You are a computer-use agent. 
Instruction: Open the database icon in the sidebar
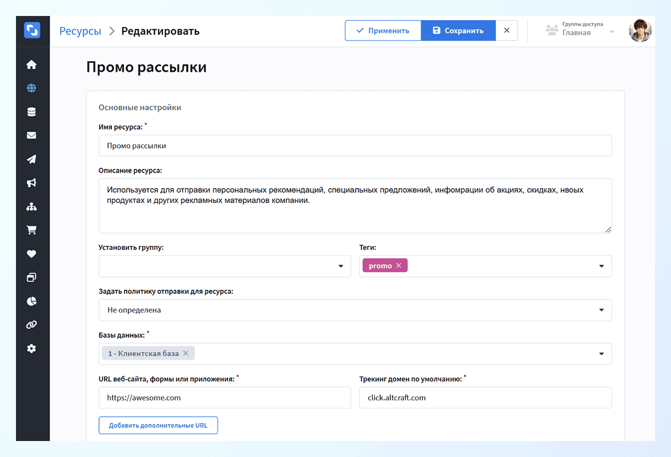click(32, 111)
